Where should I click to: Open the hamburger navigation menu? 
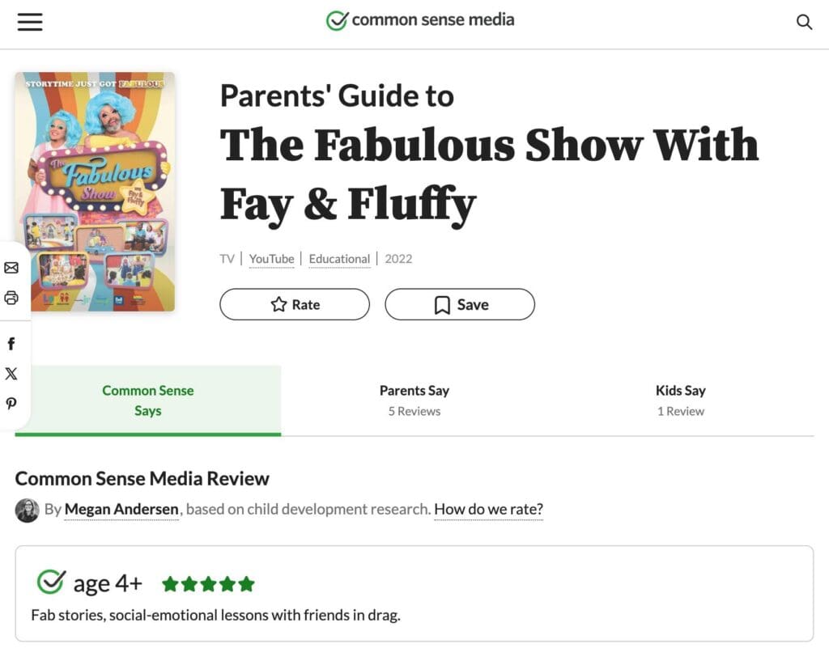30,22
